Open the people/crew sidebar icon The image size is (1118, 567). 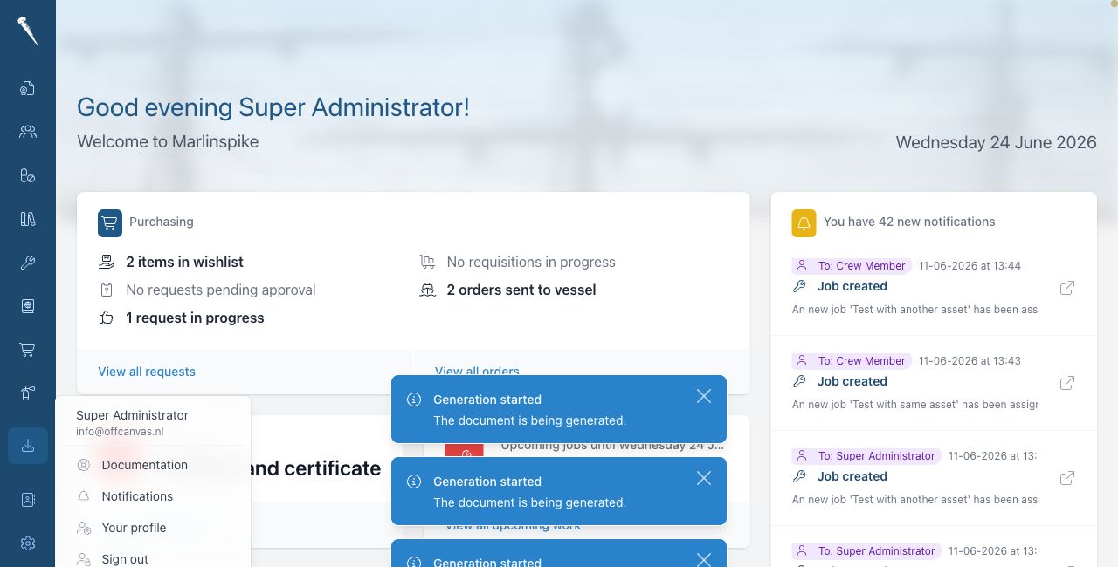coord(28,132)
